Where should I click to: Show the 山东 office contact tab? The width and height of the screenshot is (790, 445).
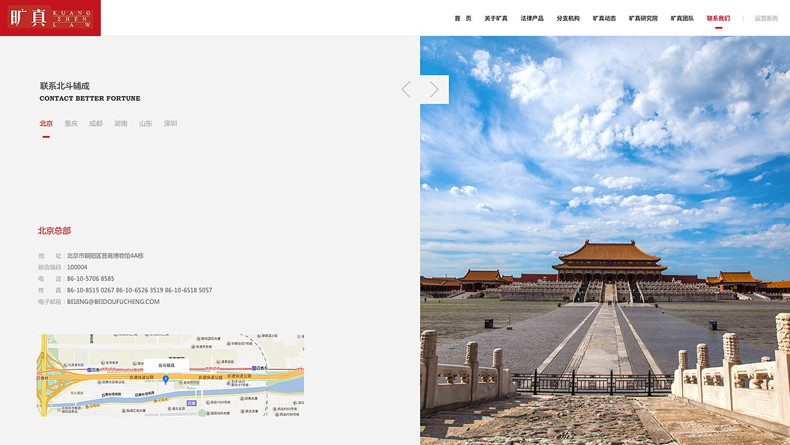pos(145,124)
